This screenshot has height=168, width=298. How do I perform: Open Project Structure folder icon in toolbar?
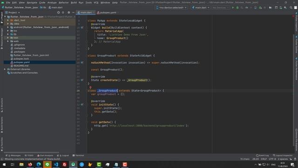[270, 7]
